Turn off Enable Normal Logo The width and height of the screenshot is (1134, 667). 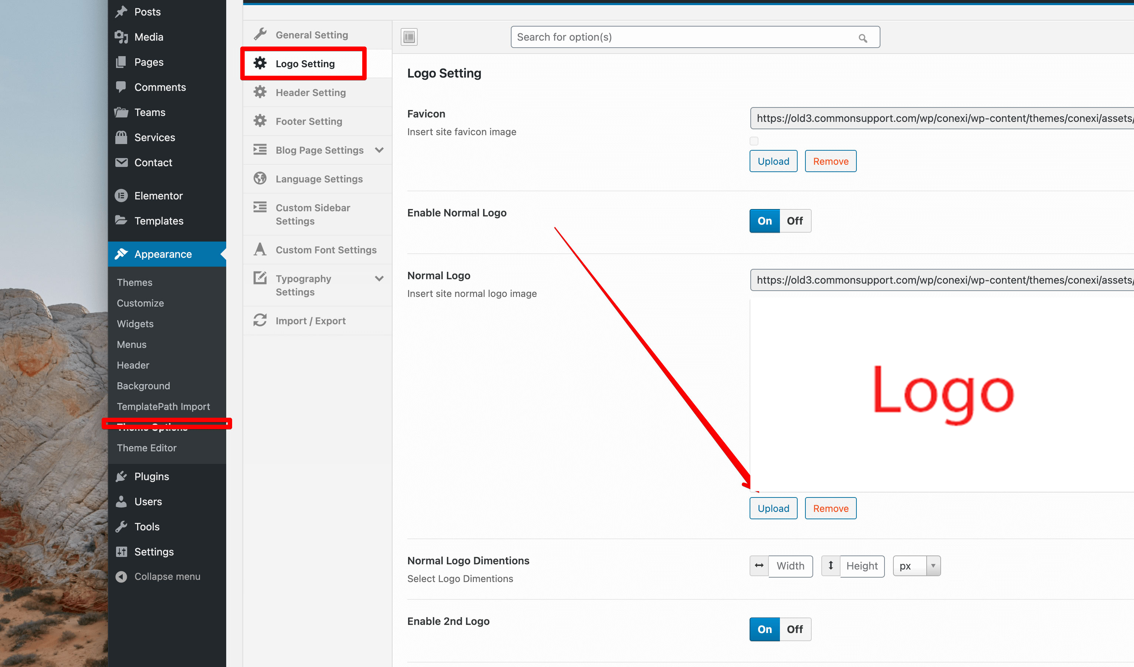(795, 221)
